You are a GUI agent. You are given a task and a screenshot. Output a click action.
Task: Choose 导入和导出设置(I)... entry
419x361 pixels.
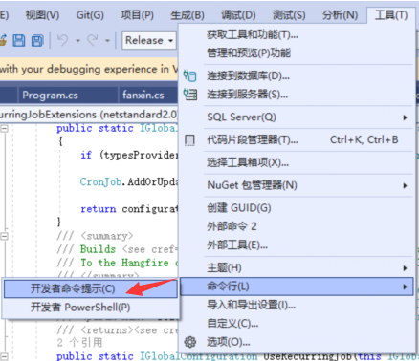(x=251, y=305)
